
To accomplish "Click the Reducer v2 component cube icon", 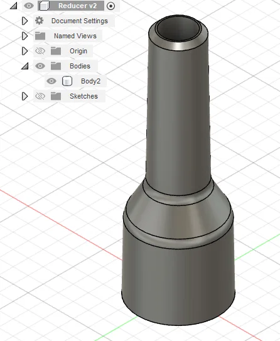I will 45,6.
